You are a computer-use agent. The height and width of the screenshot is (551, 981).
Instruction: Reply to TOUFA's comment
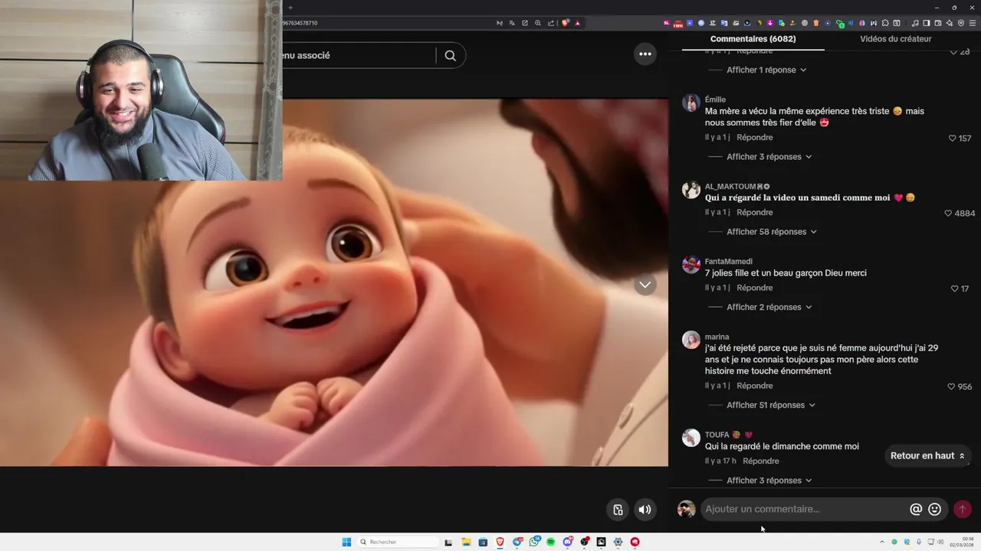tap(761, 461)
